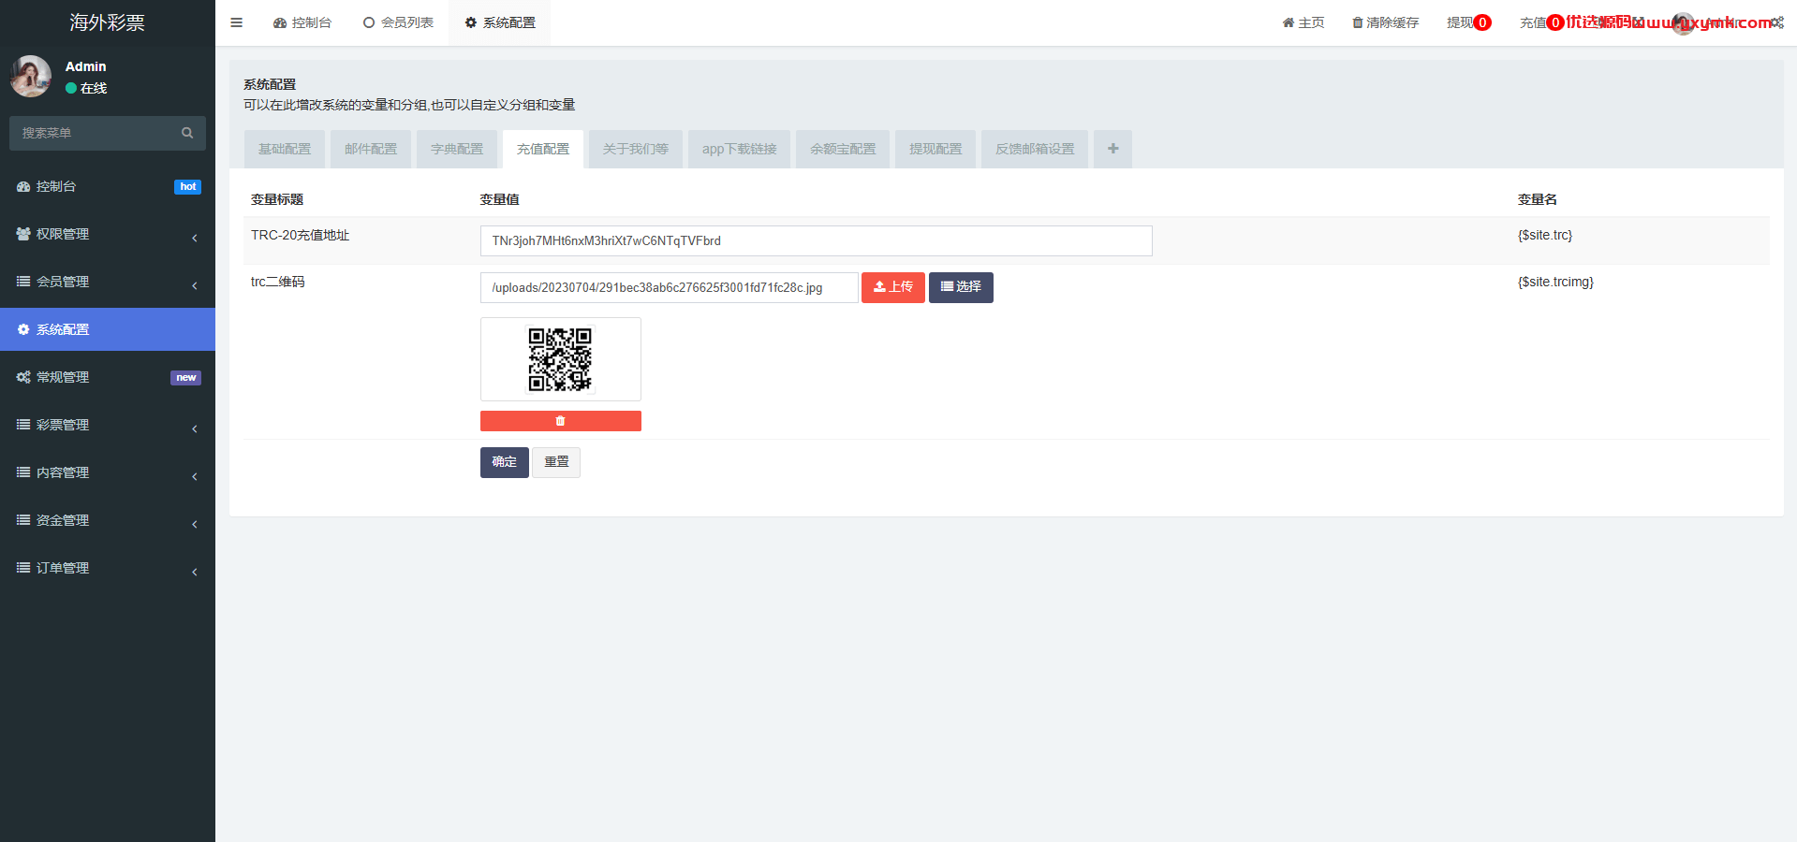Click the red 上传 upload button

tap(893, 287)
